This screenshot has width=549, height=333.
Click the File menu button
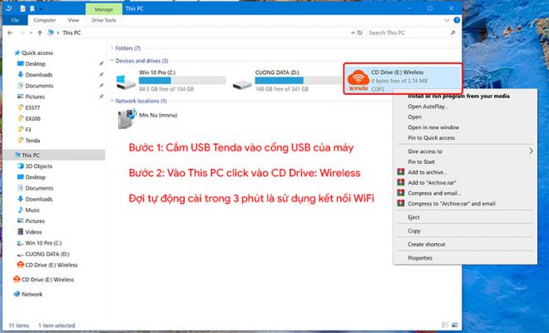coord(14,19)
